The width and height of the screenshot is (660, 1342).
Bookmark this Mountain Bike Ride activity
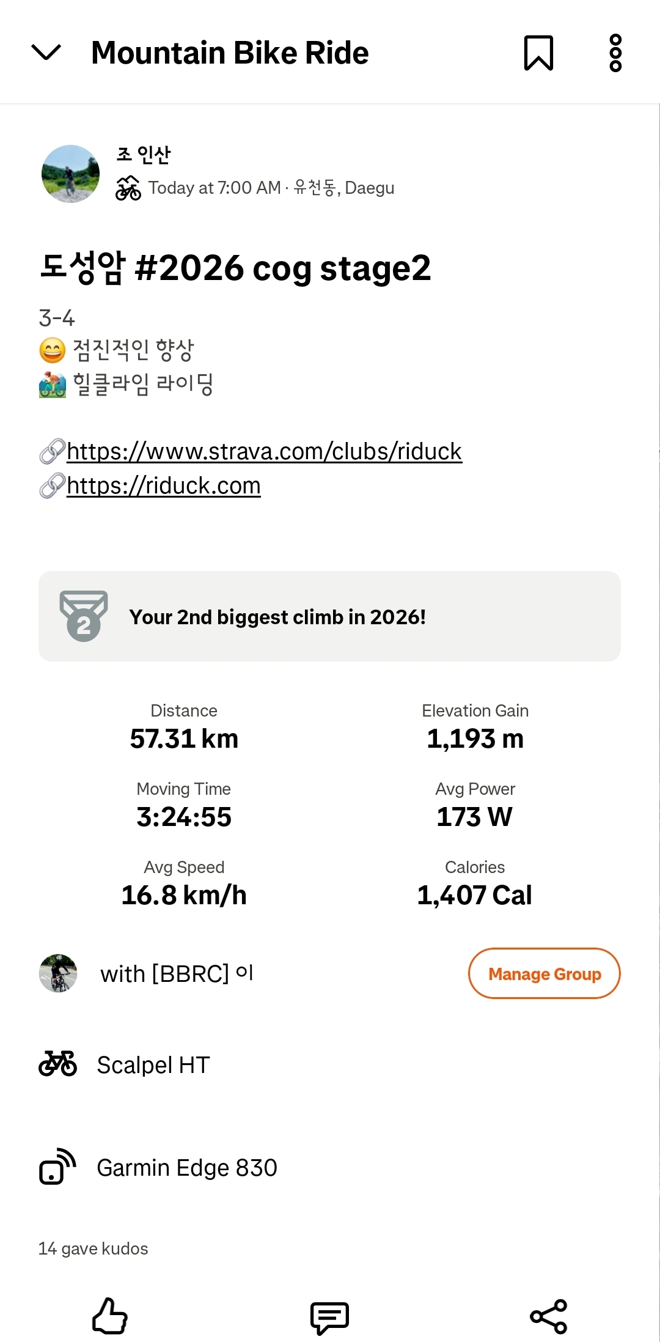[x=538, y=53]
